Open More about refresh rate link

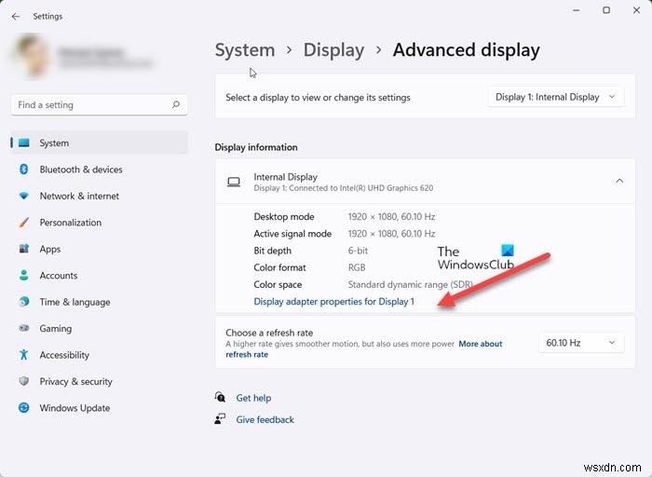pyautogui.click(x=364, y=349)
